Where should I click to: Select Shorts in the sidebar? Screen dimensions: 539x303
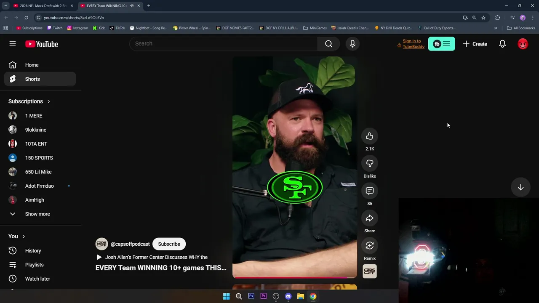(x=40, y=79)
